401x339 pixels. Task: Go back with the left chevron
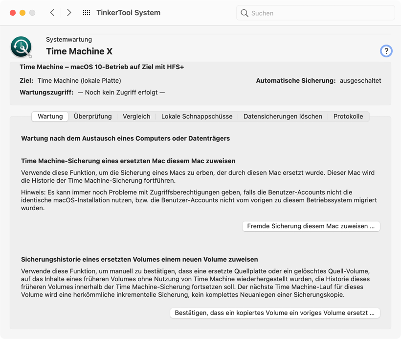52,13
